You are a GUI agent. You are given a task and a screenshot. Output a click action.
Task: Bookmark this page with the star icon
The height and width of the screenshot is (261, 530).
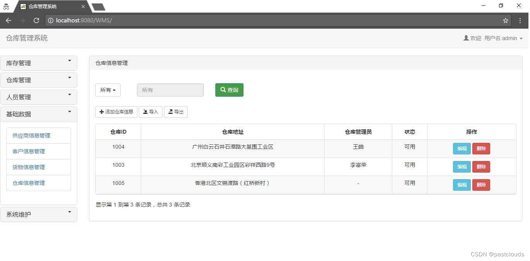click(x=505, y=20)
